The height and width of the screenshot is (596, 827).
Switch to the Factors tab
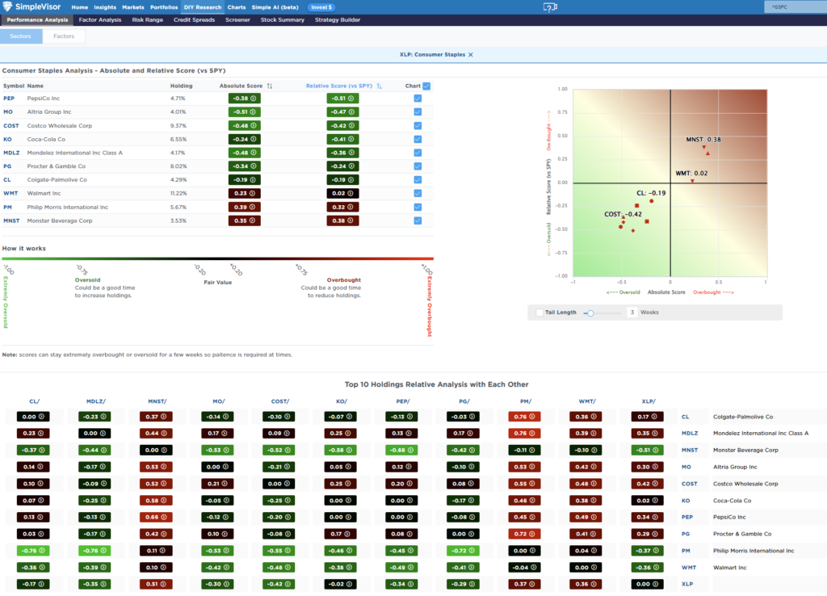coord(64,36)
